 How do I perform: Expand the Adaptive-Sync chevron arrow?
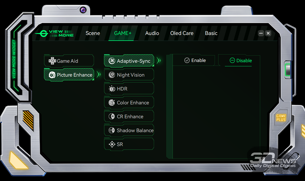159,61
